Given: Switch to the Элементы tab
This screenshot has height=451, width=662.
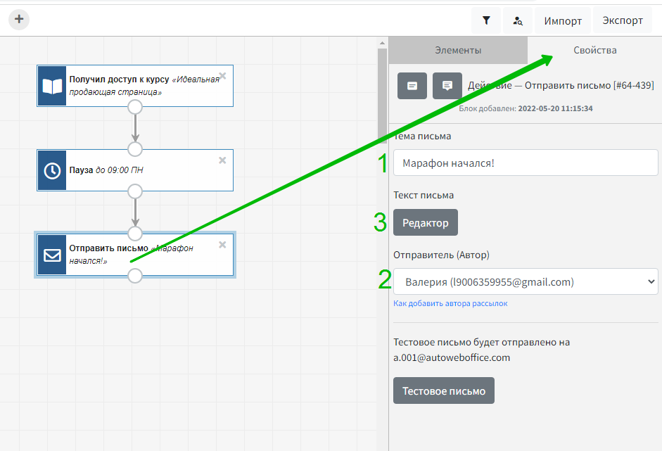Looking at the screenshot, I should [458, 51].
